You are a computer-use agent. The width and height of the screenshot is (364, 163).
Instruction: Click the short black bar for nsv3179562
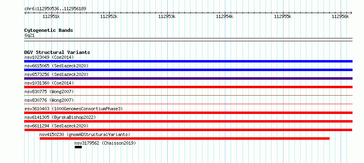[78, 147]
